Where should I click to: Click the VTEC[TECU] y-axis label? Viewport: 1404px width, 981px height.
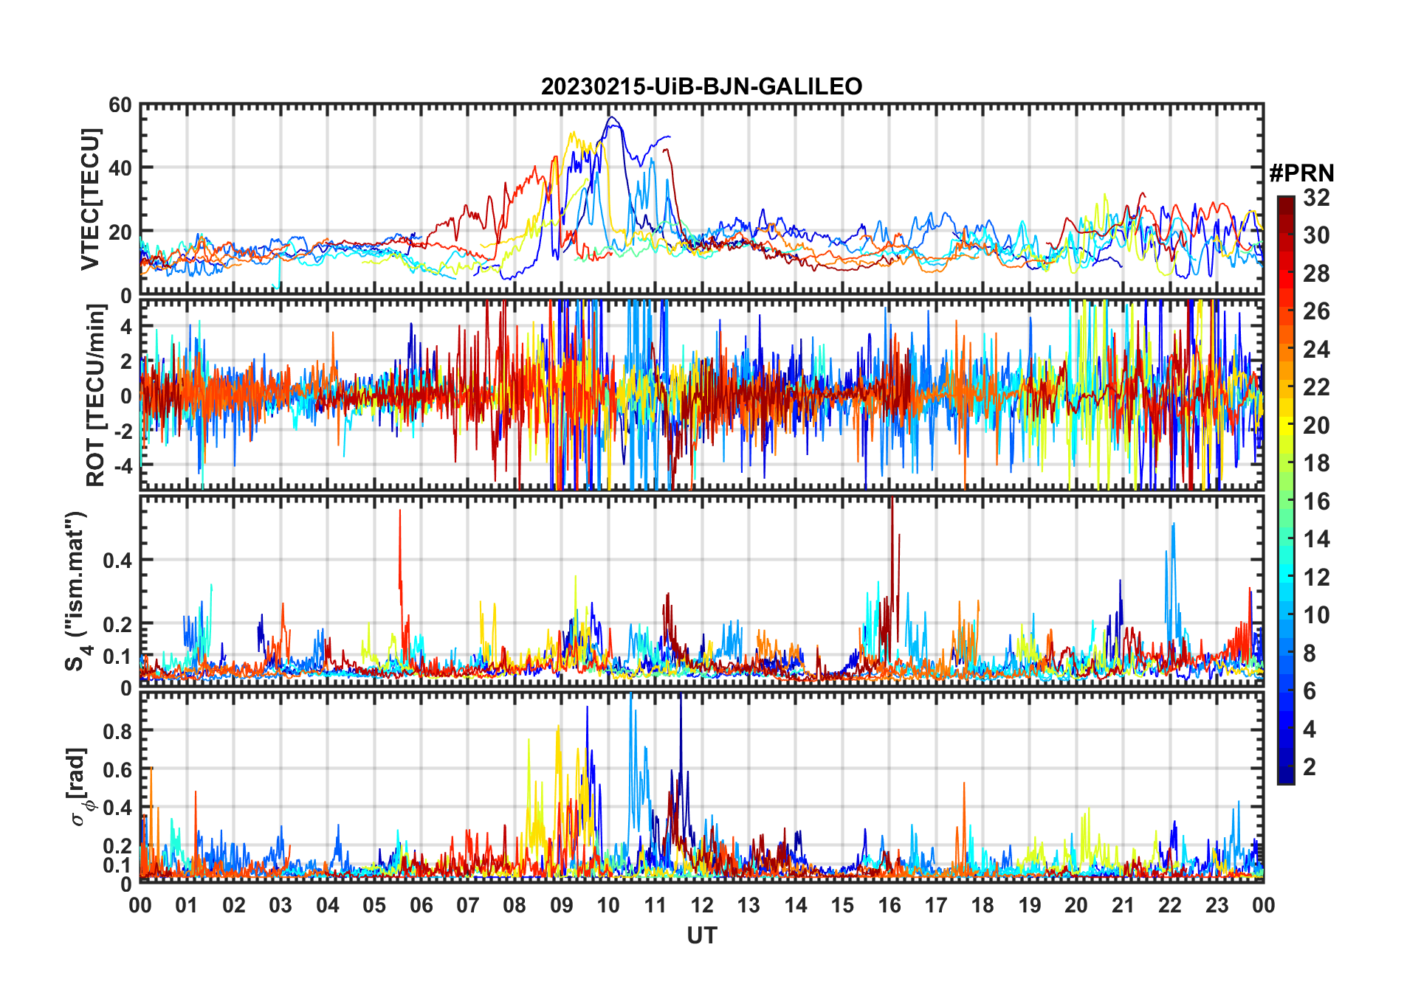point(90,200)
